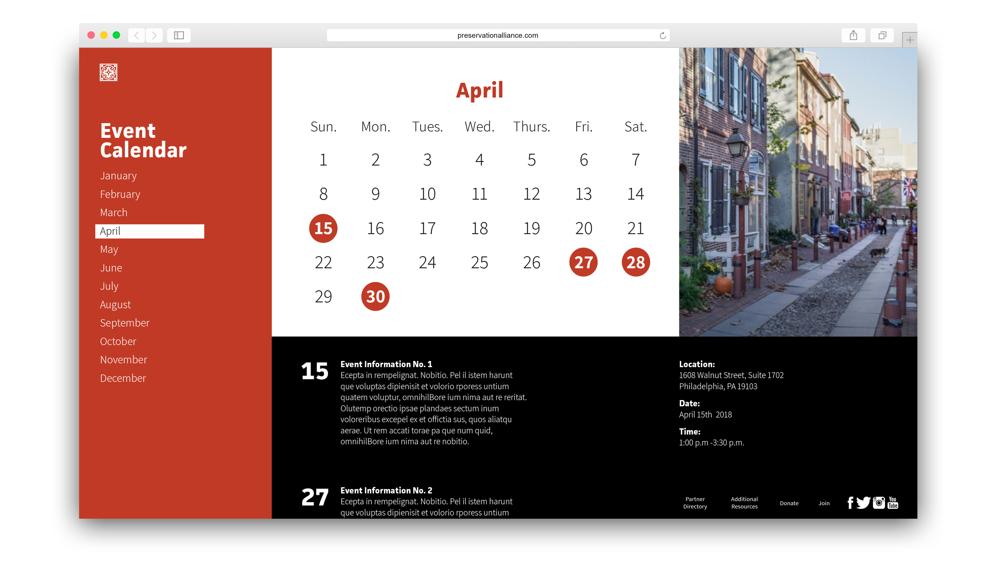
Task: Open the Facebook social icon
Action: click(x=850, y=503)
